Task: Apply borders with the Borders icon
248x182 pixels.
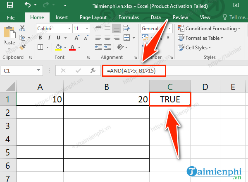Action: pyautogui.click(x=41, y=47)
